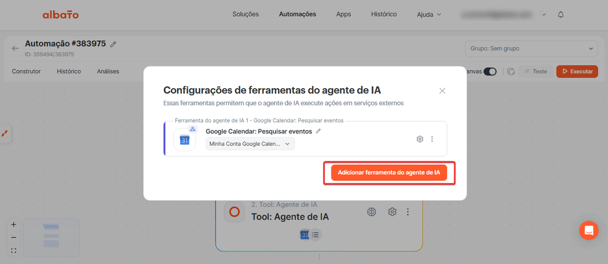Click the copy icon next to Teste

tap(511, 71)
